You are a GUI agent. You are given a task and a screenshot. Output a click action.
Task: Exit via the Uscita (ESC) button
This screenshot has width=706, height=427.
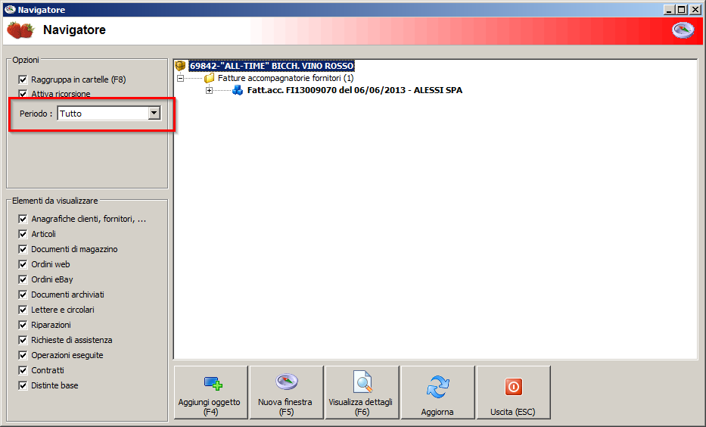click(513, 392)
